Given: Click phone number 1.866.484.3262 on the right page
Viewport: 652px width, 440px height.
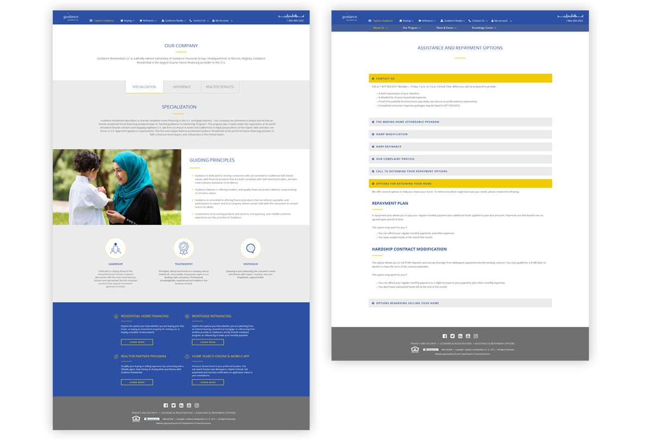Looking at the screenshot, I should click(x=574, y=21).
